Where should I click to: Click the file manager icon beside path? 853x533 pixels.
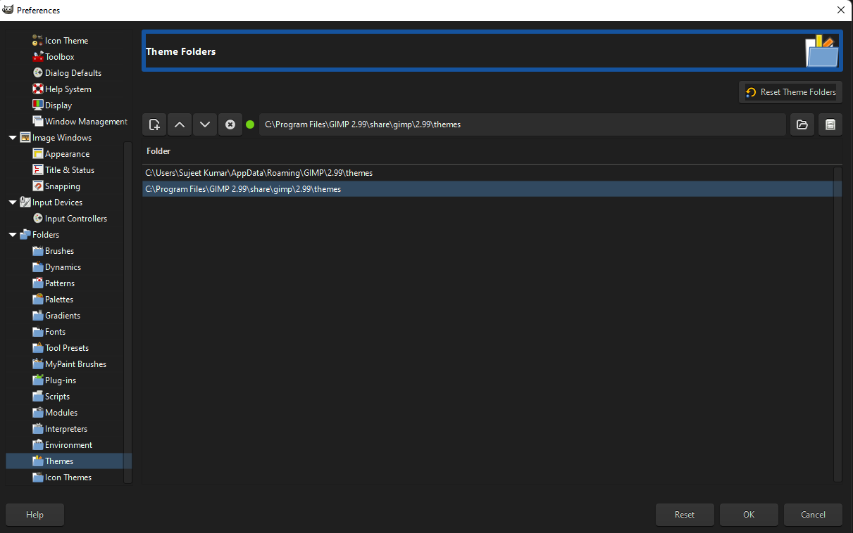830,124
